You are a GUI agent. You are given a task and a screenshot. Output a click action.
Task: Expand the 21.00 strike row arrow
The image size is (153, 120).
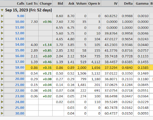coord(2,85)
